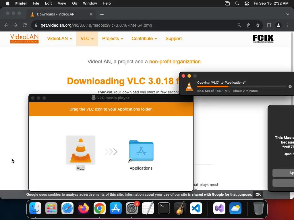Bookmark this page with the star
This screenshot has width=294, height=220.
pyautogui.click(x=258, y=25)
